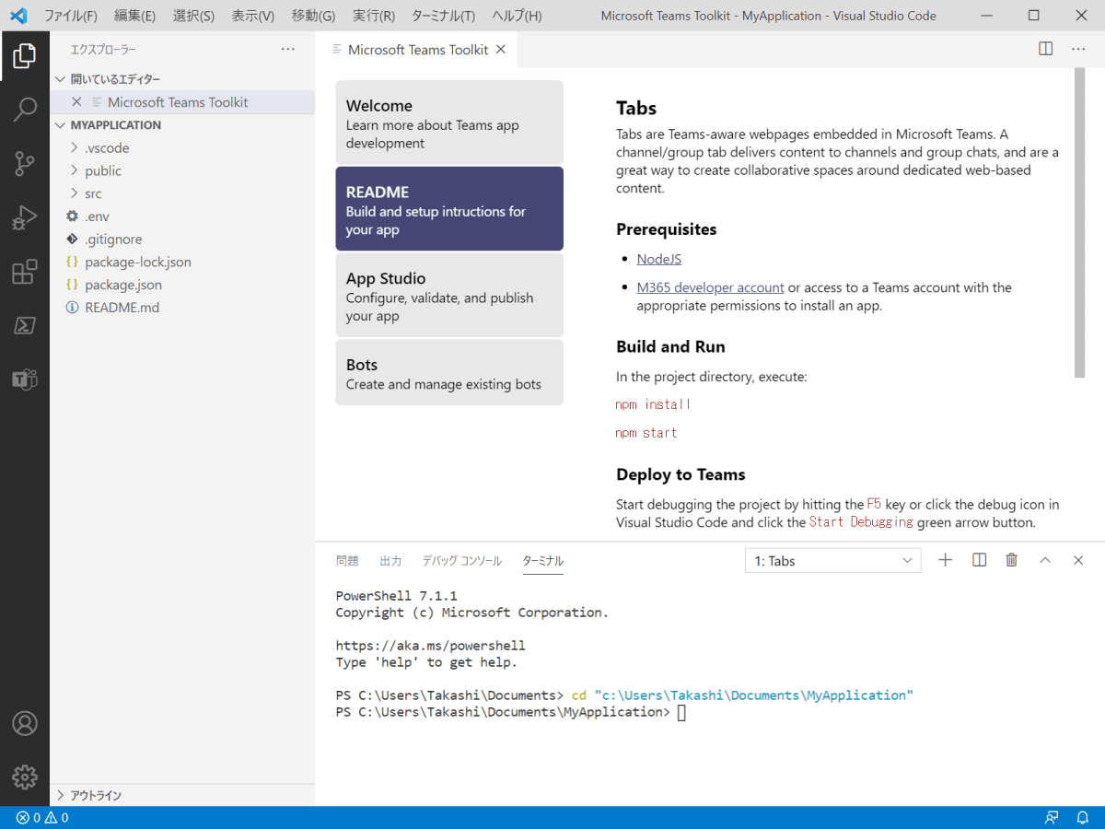Split the terminal pane
The height and width of the screenshot is (829, 1105).
tap(980, 560)
